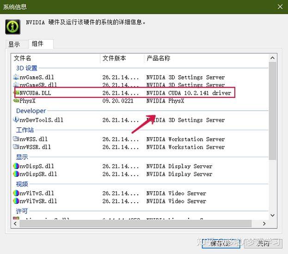
Task: Click the horizontal scrollbar thumb
Action: 135,224
